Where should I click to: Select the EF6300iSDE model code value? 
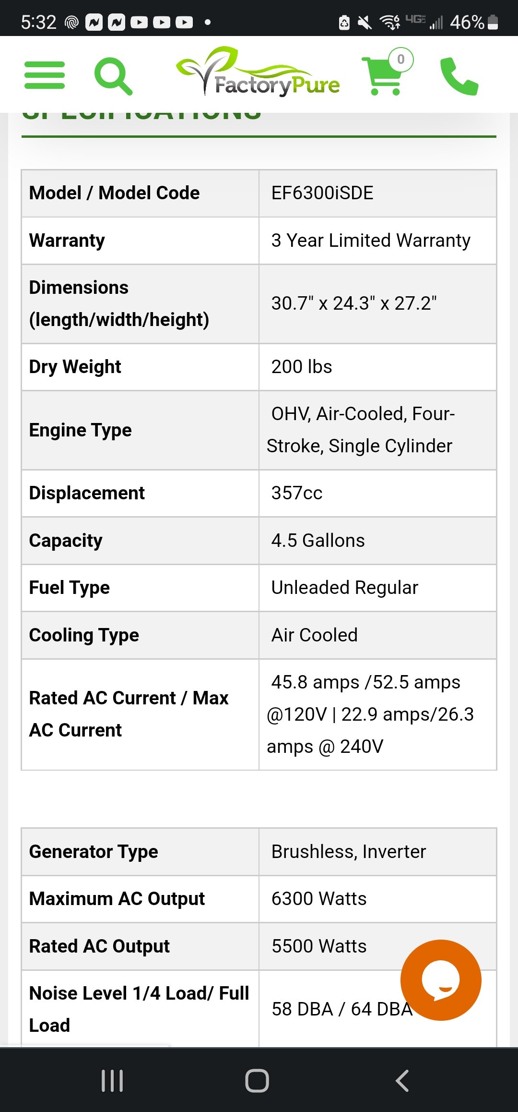pos(322,193)
